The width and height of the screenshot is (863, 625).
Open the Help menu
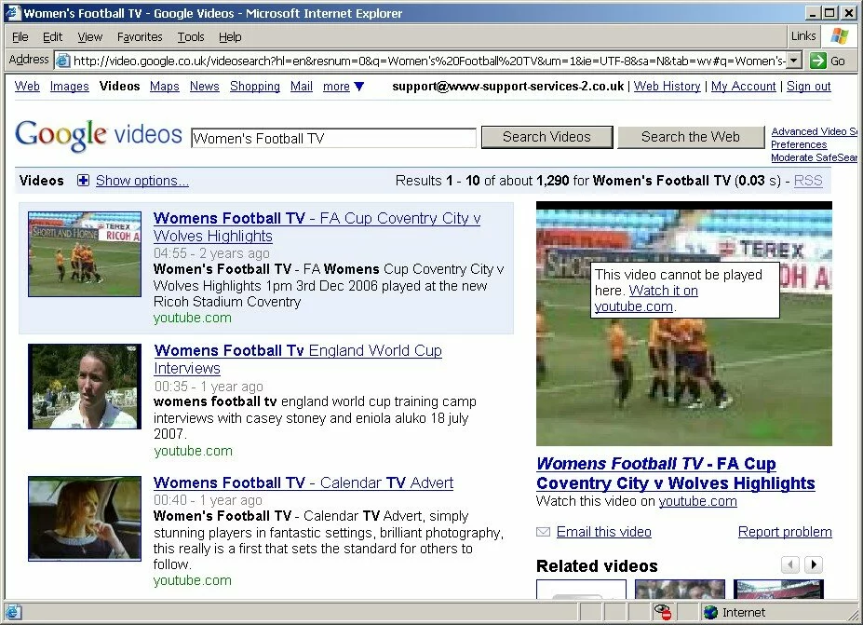[x=230, y=37]
